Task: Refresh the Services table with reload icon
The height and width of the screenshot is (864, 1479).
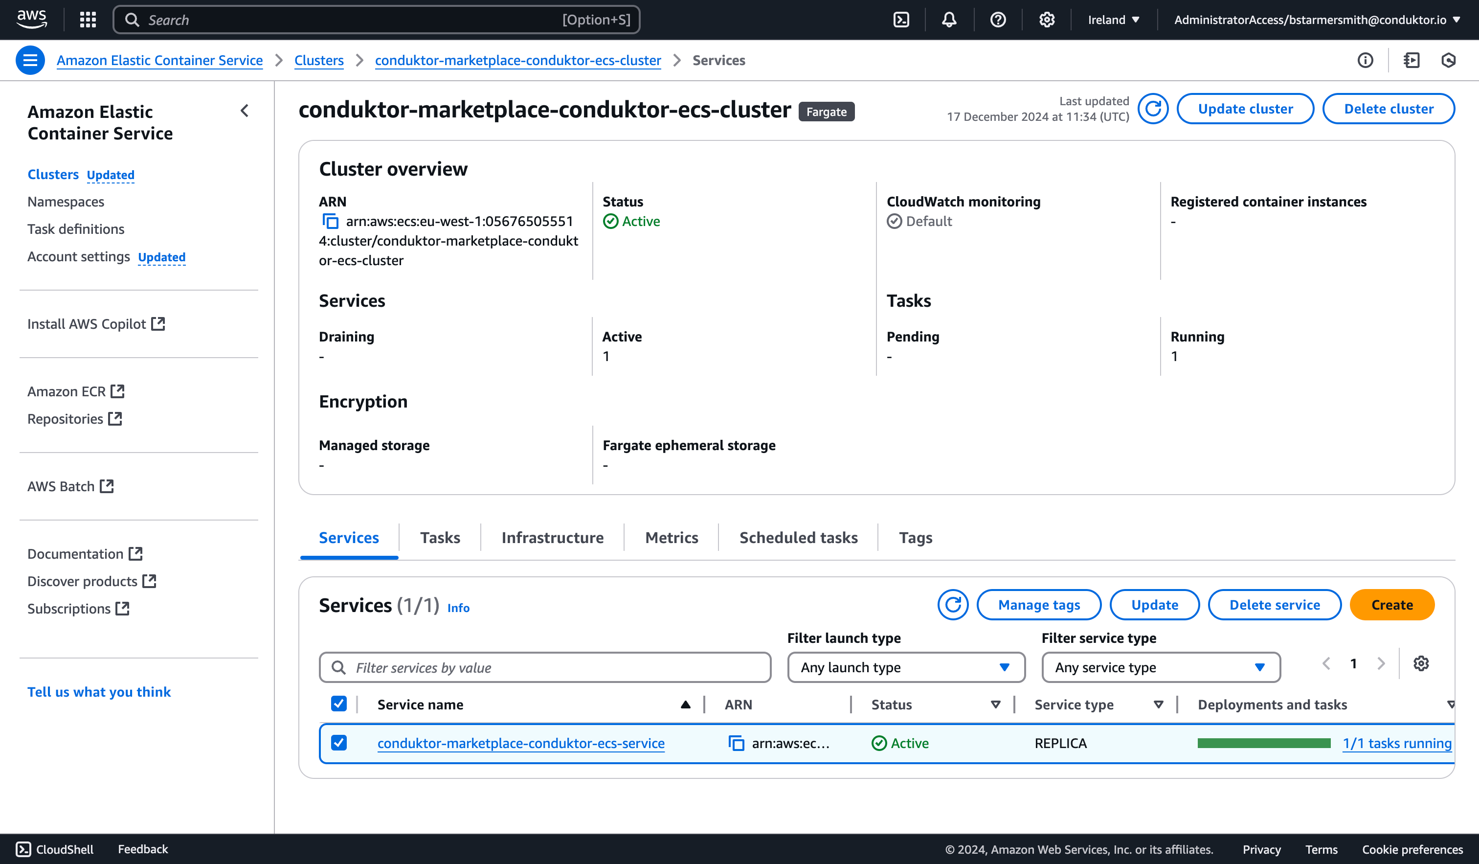Action: click(x=952, y=605)
